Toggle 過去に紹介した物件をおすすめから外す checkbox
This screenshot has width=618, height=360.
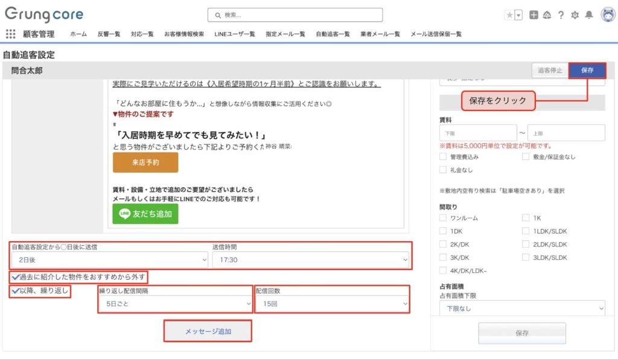[x=14, y=277]
